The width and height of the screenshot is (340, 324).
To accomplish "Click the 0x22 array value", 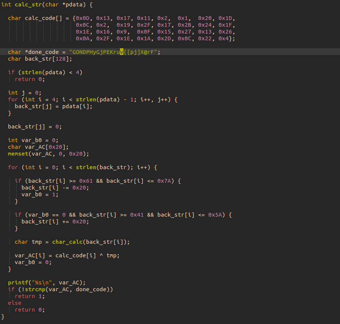I will 205,38.
